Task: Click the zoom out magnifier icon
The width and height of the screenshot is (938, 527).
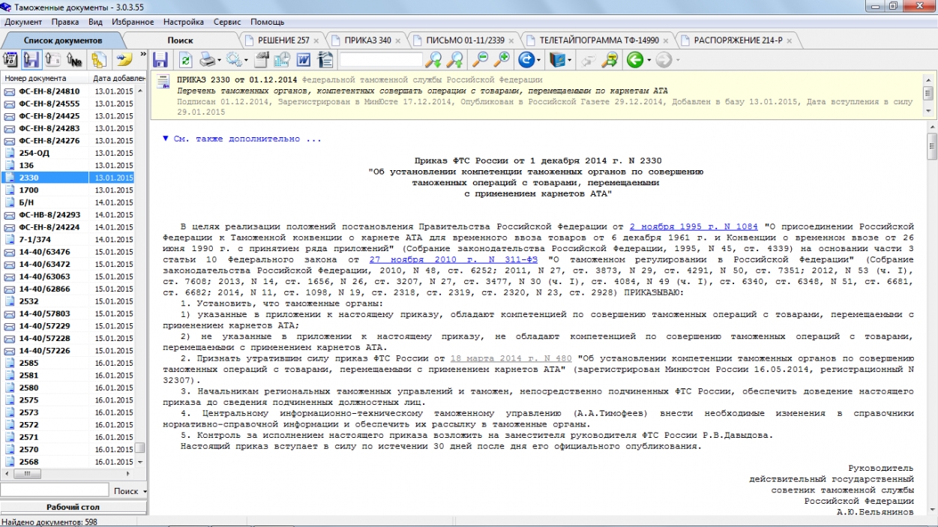Action: point(480,60)
